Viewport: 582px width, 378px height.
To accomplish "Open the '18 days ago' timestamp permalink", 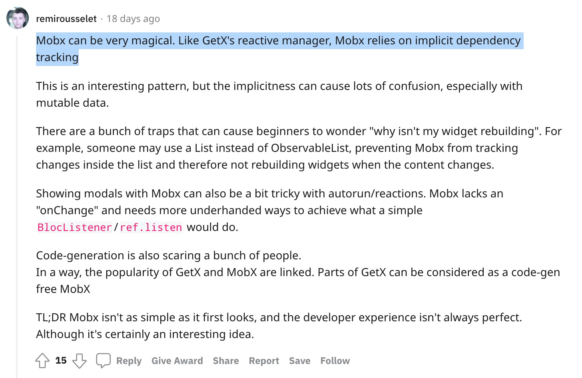I will point(133,19).
